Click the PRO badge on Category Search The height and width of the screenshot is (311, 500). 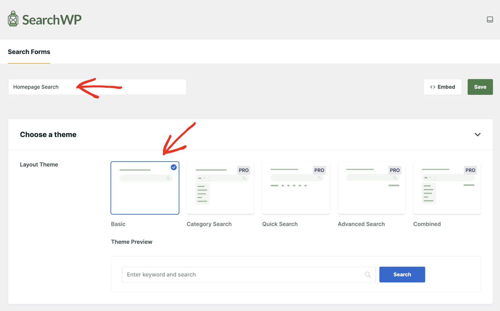pyautogui.click(x=244, y=170)
